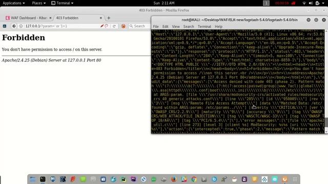
Task: Launch Google Chrome from the dock
Action: [194, 179]
